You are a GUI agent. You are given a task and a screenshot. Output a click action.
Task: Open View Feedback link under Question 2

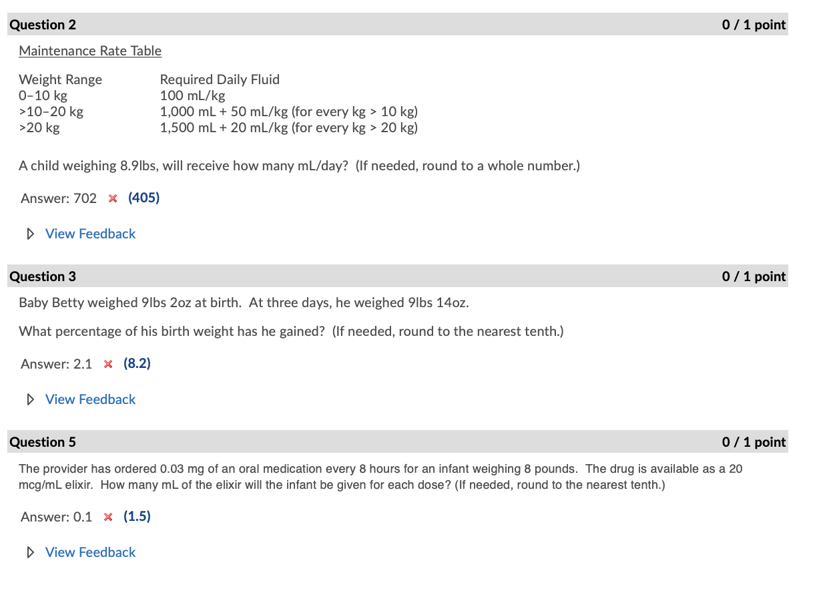click(90, 234)
